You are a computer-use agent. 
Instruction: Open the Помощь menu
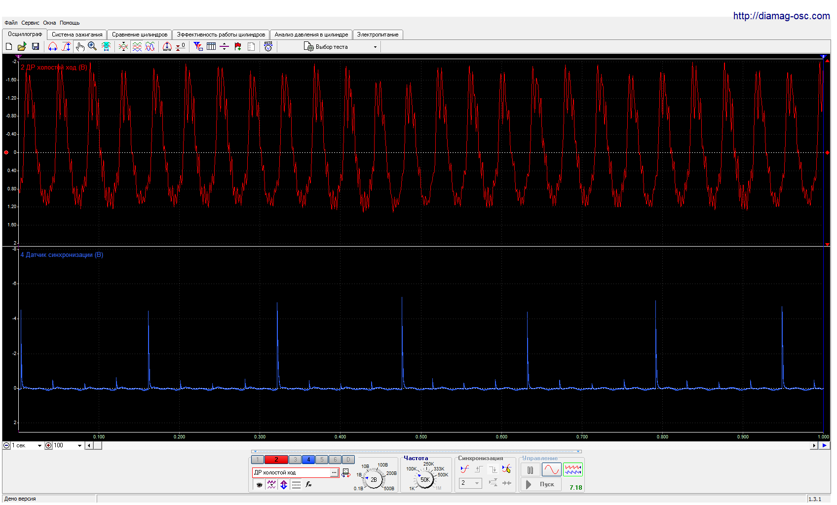(70, 23)
